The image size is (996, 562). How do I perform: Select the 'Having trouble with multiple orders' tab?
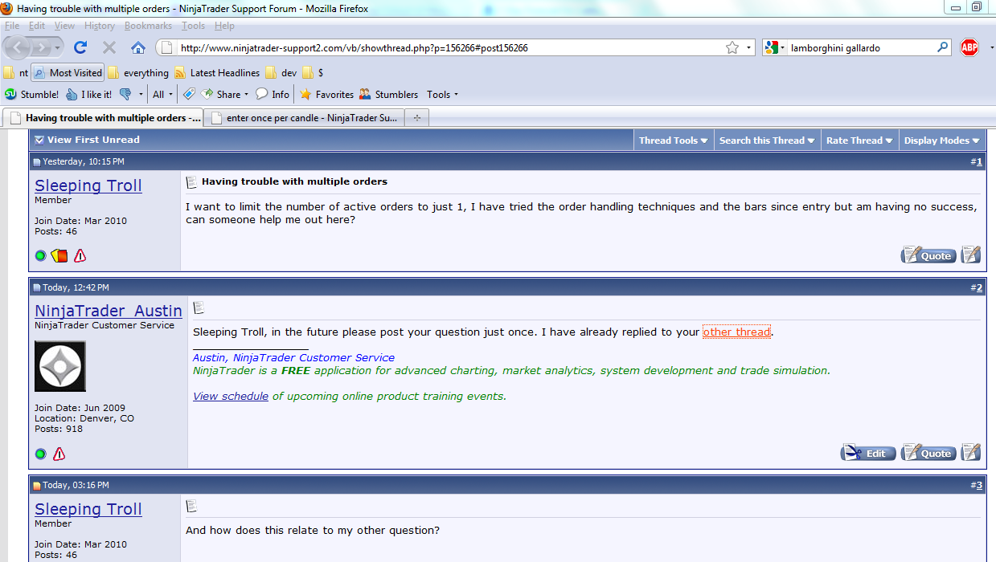[104, 118]
